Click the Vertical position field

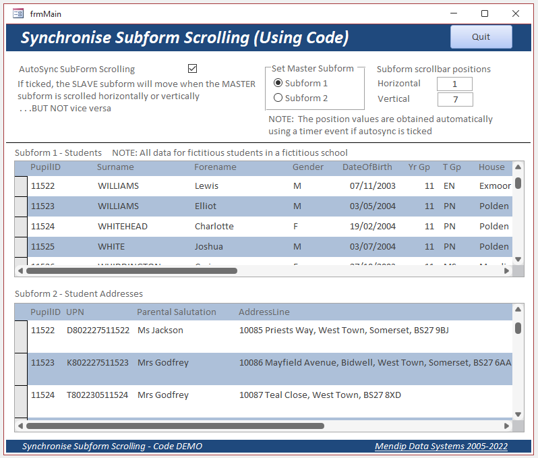click(455, 100)
